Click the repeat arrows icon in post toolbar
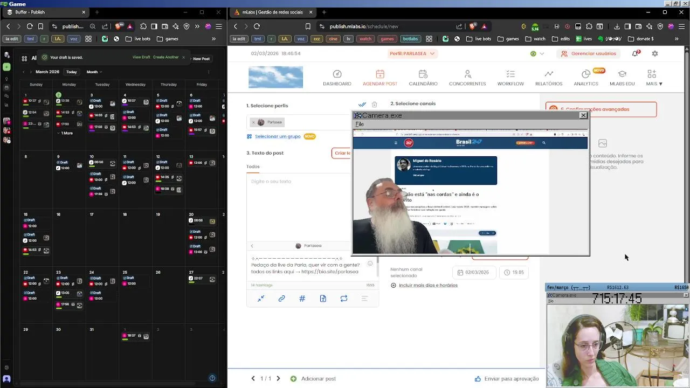This screenshot has height=388, width=690. pos(343,299)
